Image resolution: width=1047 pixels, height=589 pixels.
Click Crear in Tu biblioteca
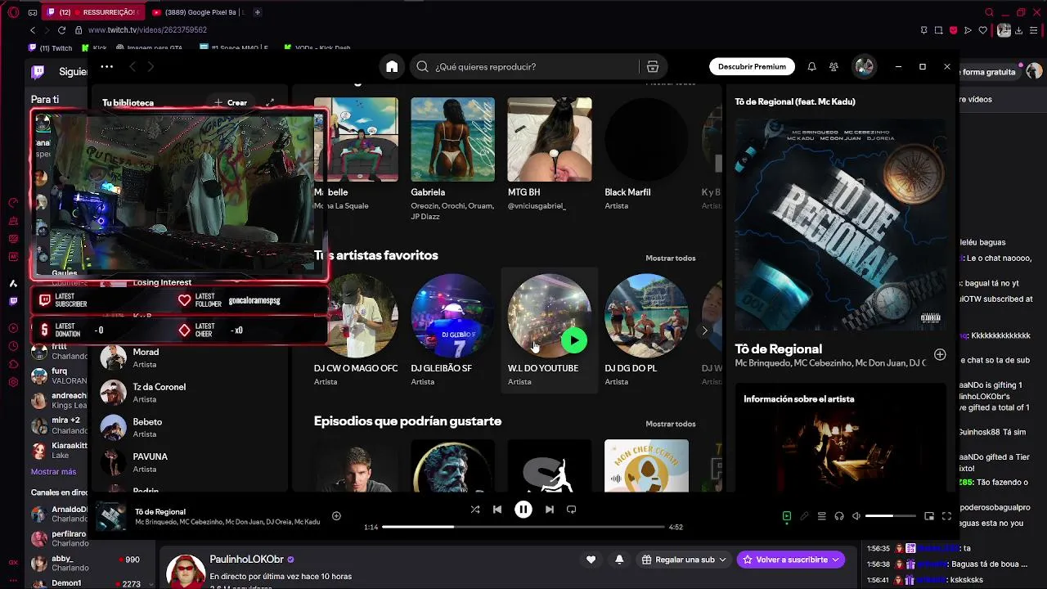click(231, 103)
